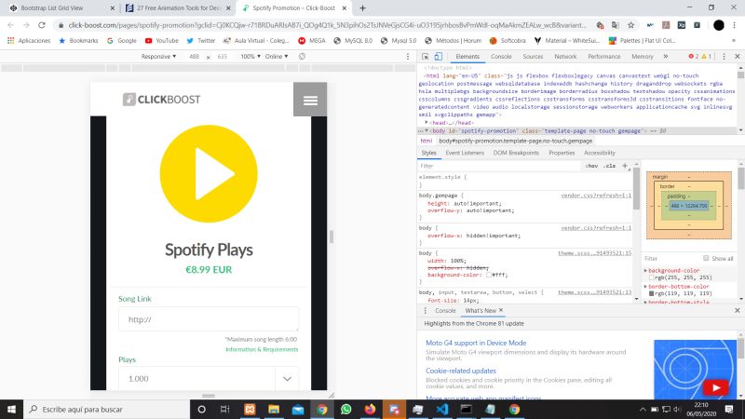Open the hamburger menu on ClickBoost page
Screen dimensions: 745x419
pos(310,100)
